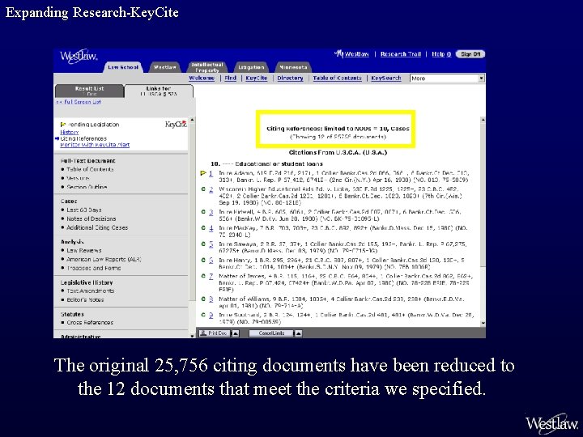Open result 2, Wisconsin Higher Educational Aids

click(211, 189)
